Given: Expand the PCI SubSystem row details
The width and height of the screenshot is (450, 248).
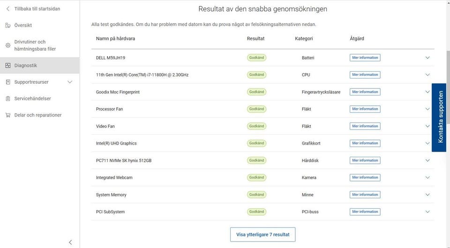Looking at the screenshot, I should click(x=427, y=212).
